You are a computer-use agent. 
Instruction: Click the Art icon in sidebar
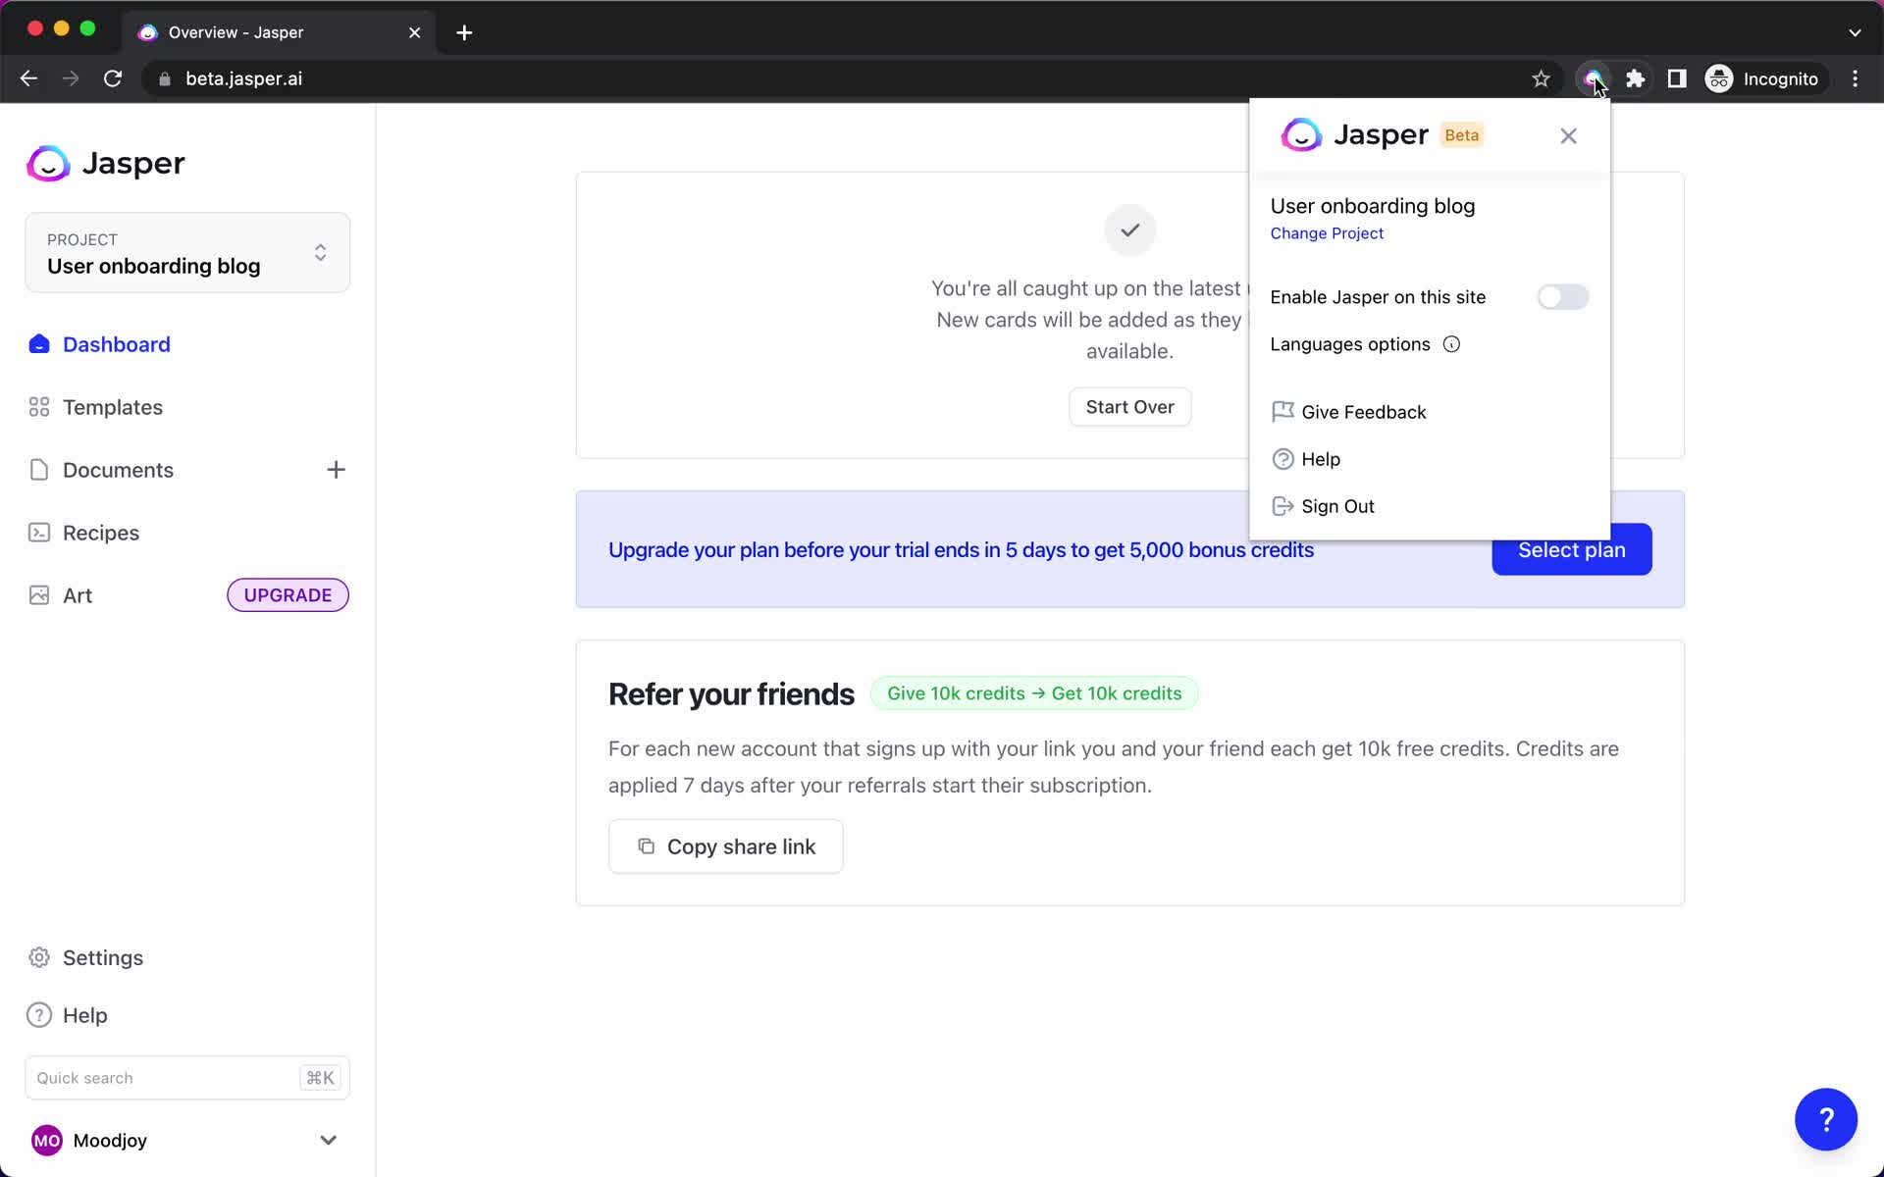point(38,594)
